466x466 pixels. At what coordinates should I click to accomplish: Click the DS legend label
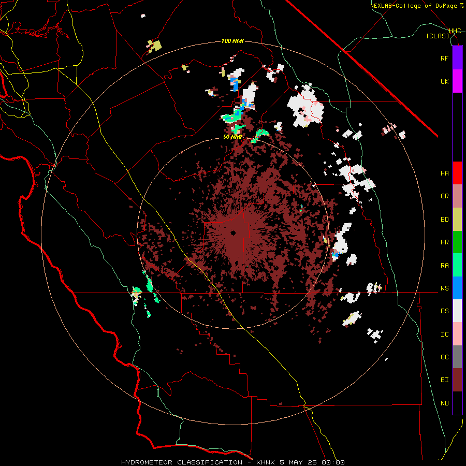point(444,311)
